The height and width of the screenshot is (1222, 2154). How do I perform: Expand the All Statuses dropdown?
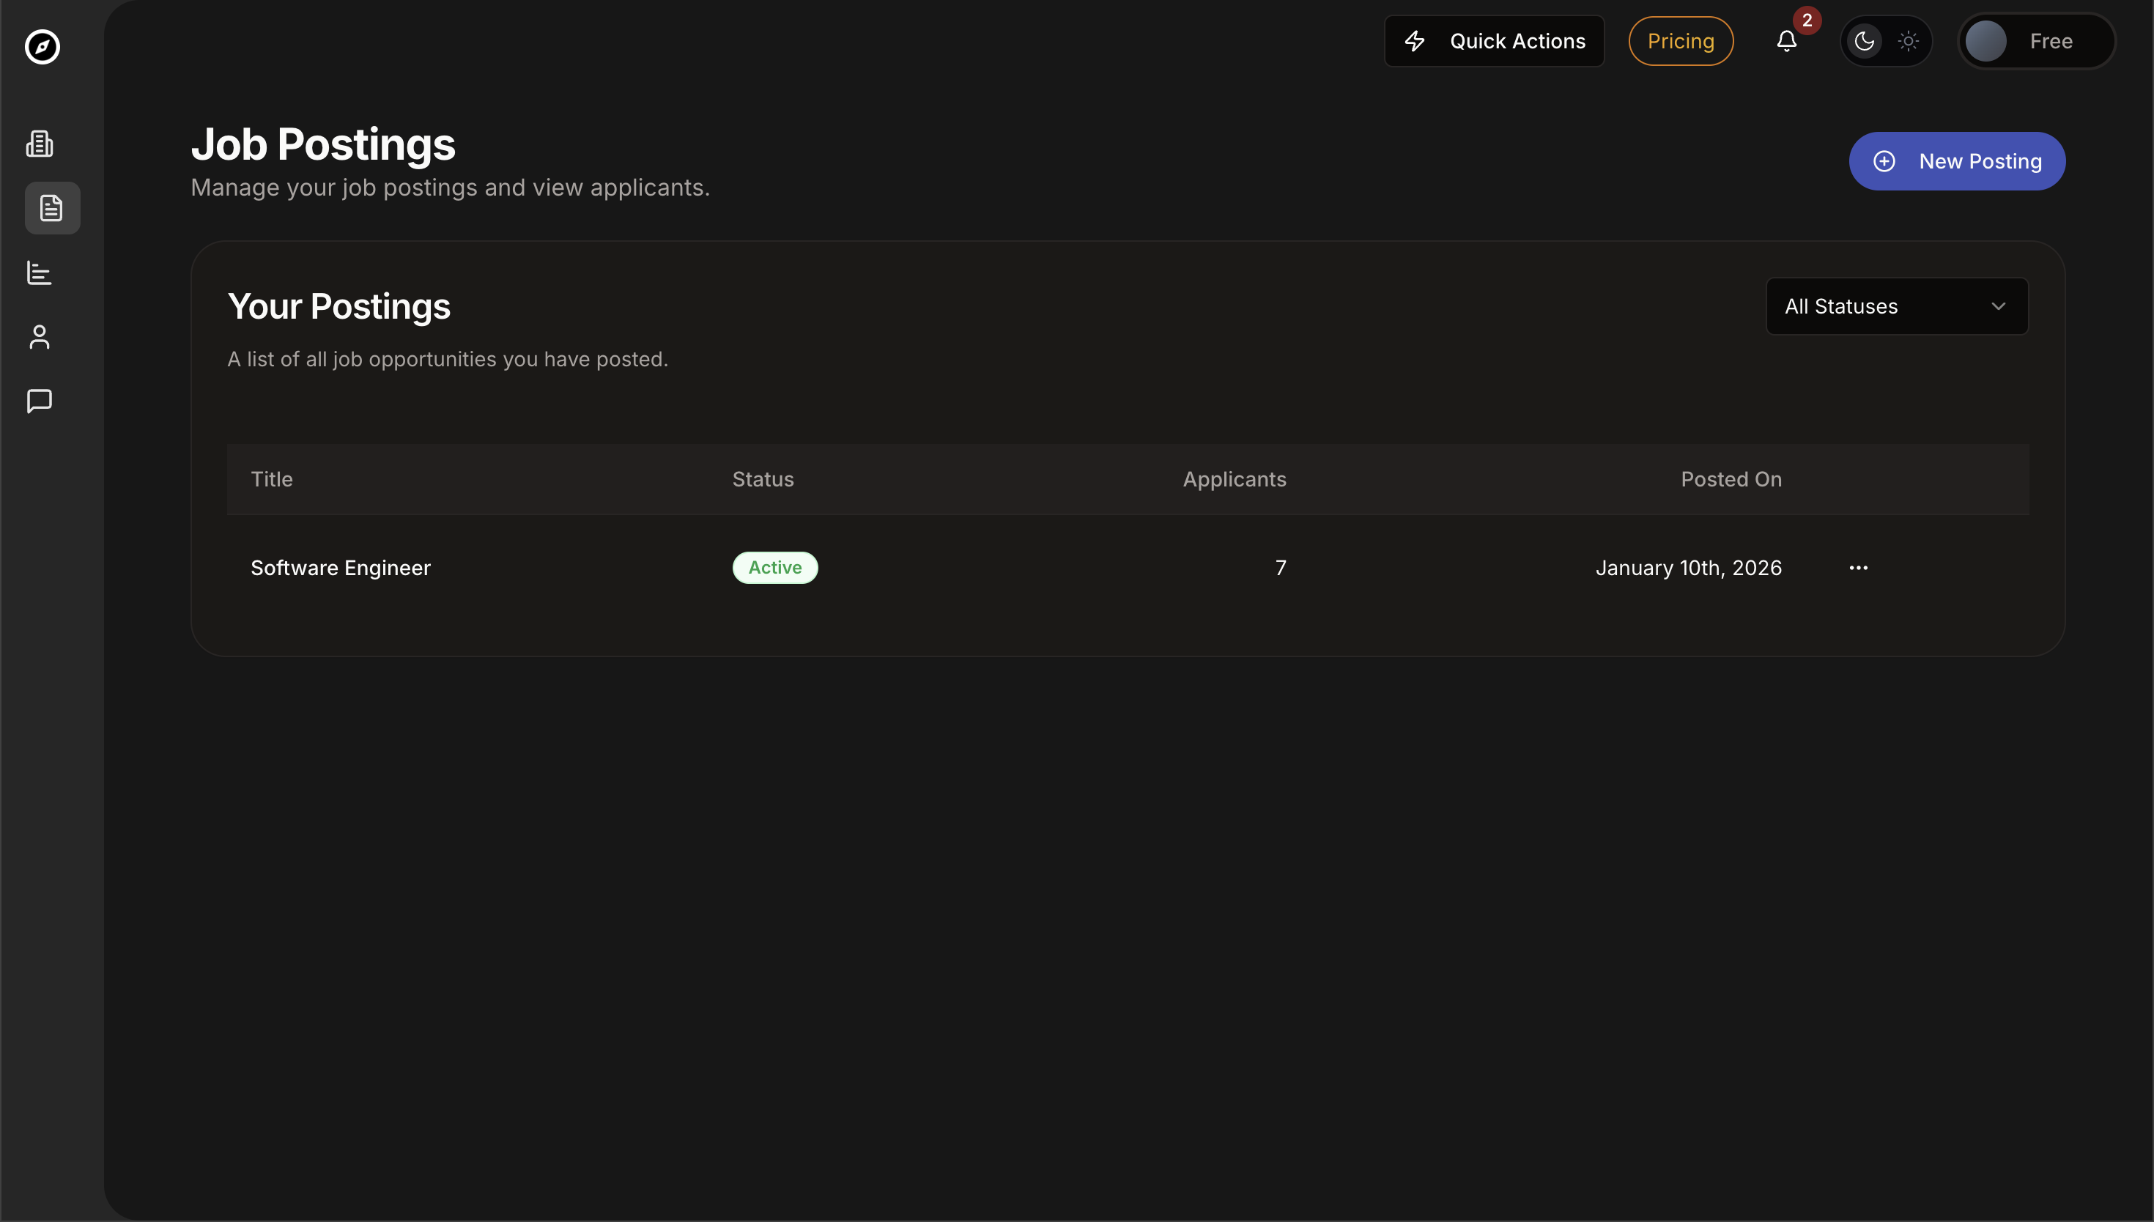pos(1896,306)
